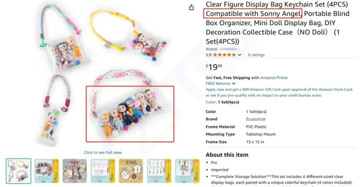Screen dimensions: 360x187
Task: Open the 6 ratings link
Action: pos(256,55)
